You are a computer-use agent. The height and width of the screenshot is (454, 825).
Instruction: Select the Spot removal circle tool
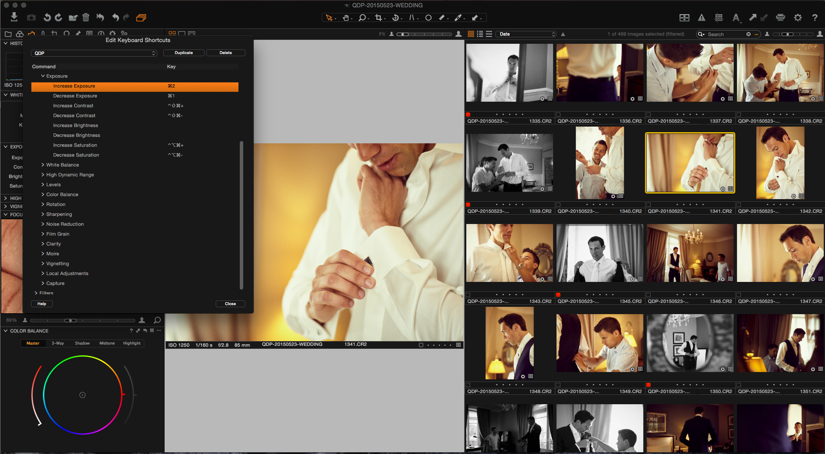point(428,18)
